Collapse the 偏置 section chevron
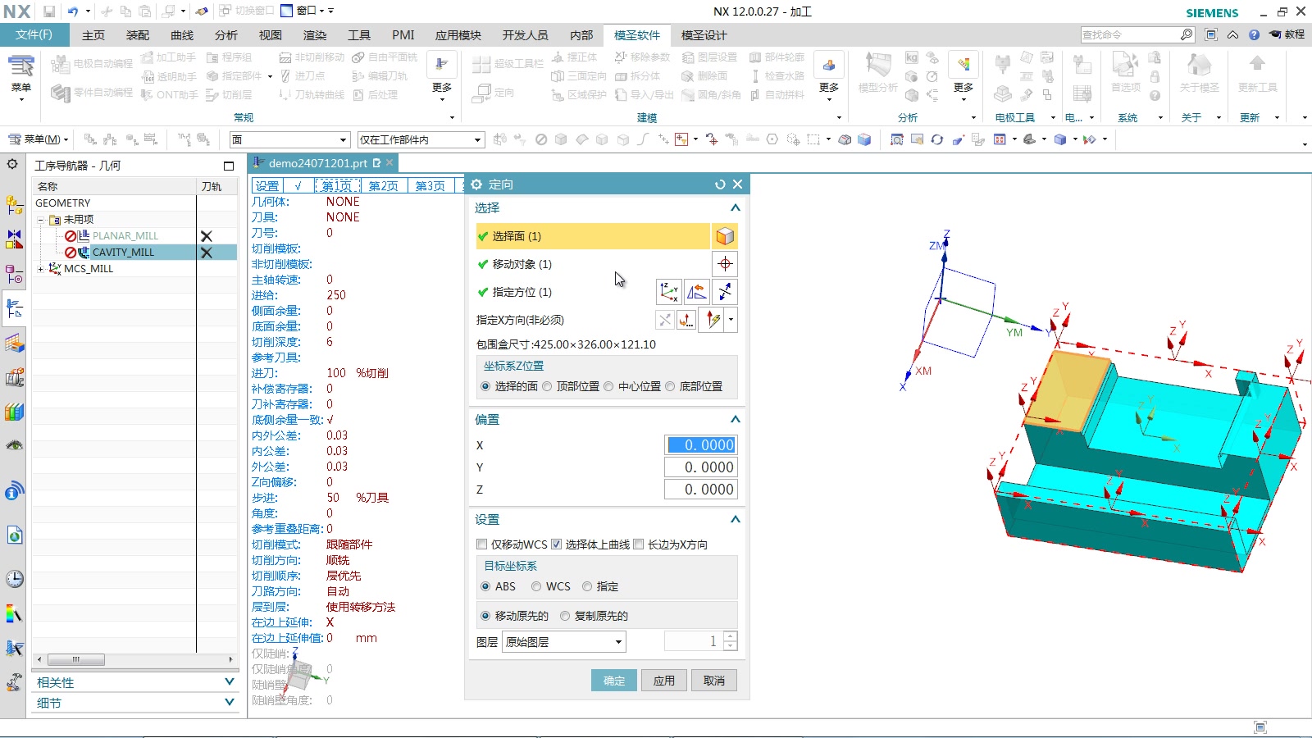 736,419
